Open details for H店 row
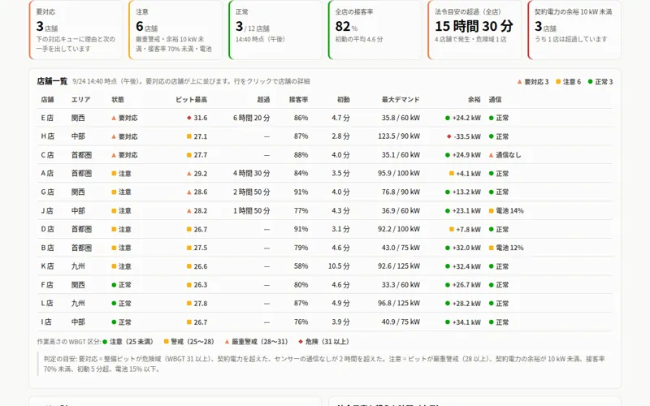Image resolution: width=650 pixels, height=406 pixels. 325,136
